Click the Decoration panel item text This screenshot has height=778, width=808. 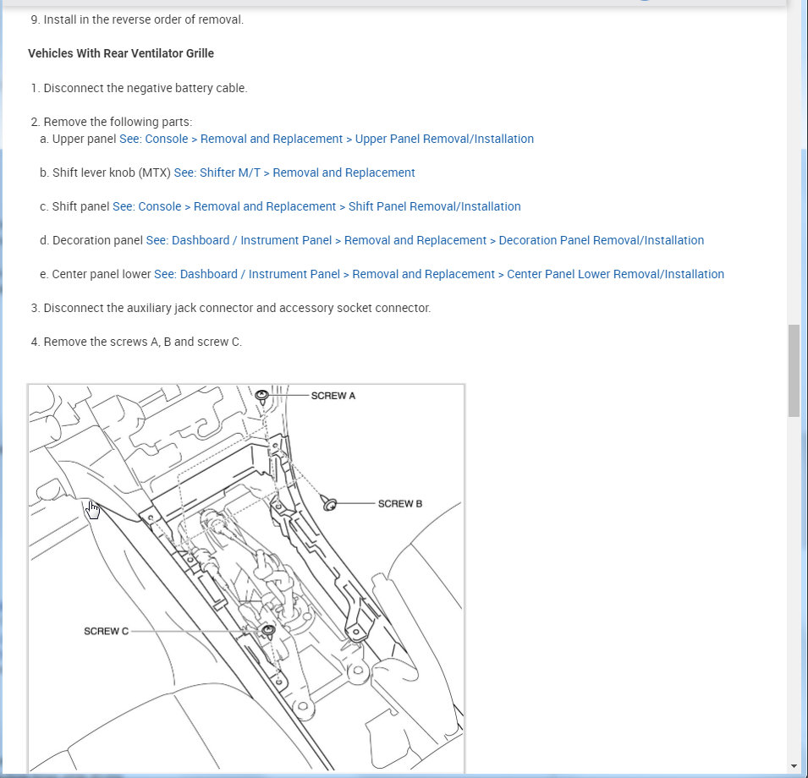(97, 240)
